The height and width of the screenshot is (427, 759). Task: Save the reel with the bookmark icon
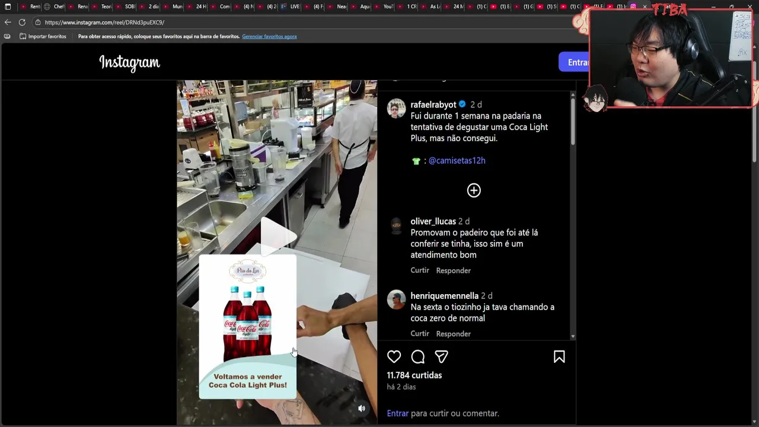[559, 356]
